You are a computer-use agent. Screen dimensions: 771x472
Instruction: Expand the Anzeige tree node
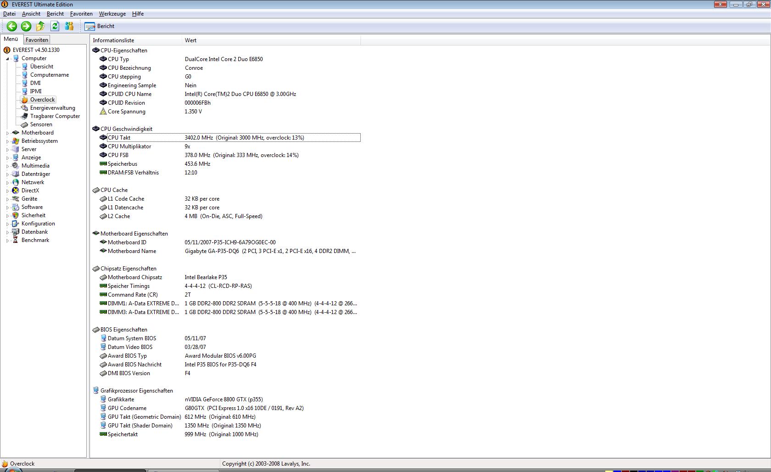(x=7, y=158)
